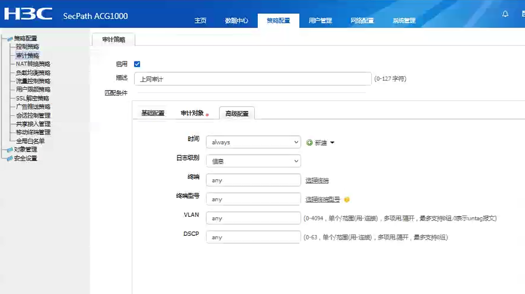Viewport: 525px width, 294px height.
Task: Click the notification bell icon
Action: 505,14
